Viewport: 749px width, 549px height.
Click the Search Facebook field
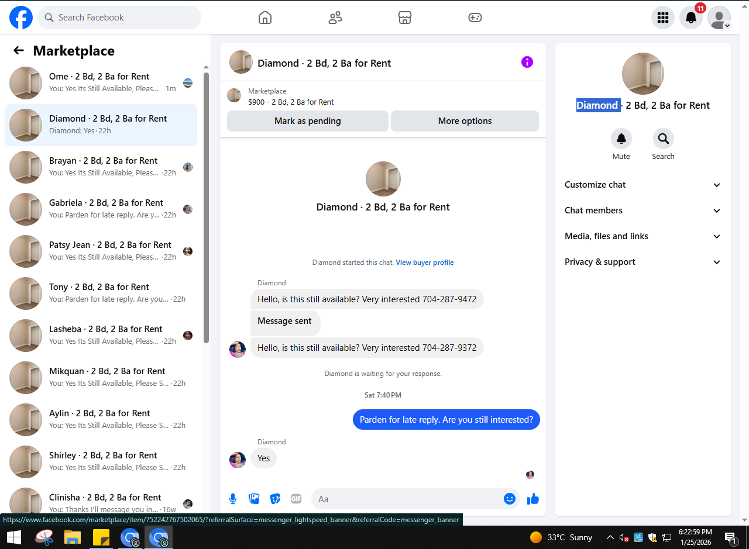[119, 18]
